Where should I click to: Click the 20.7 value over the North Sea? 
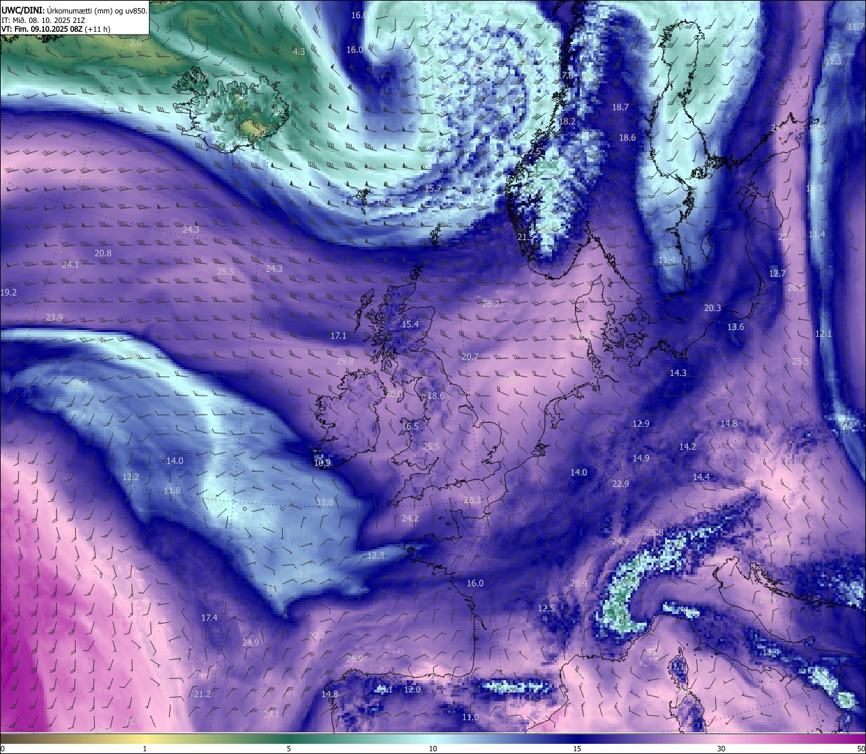470,357
